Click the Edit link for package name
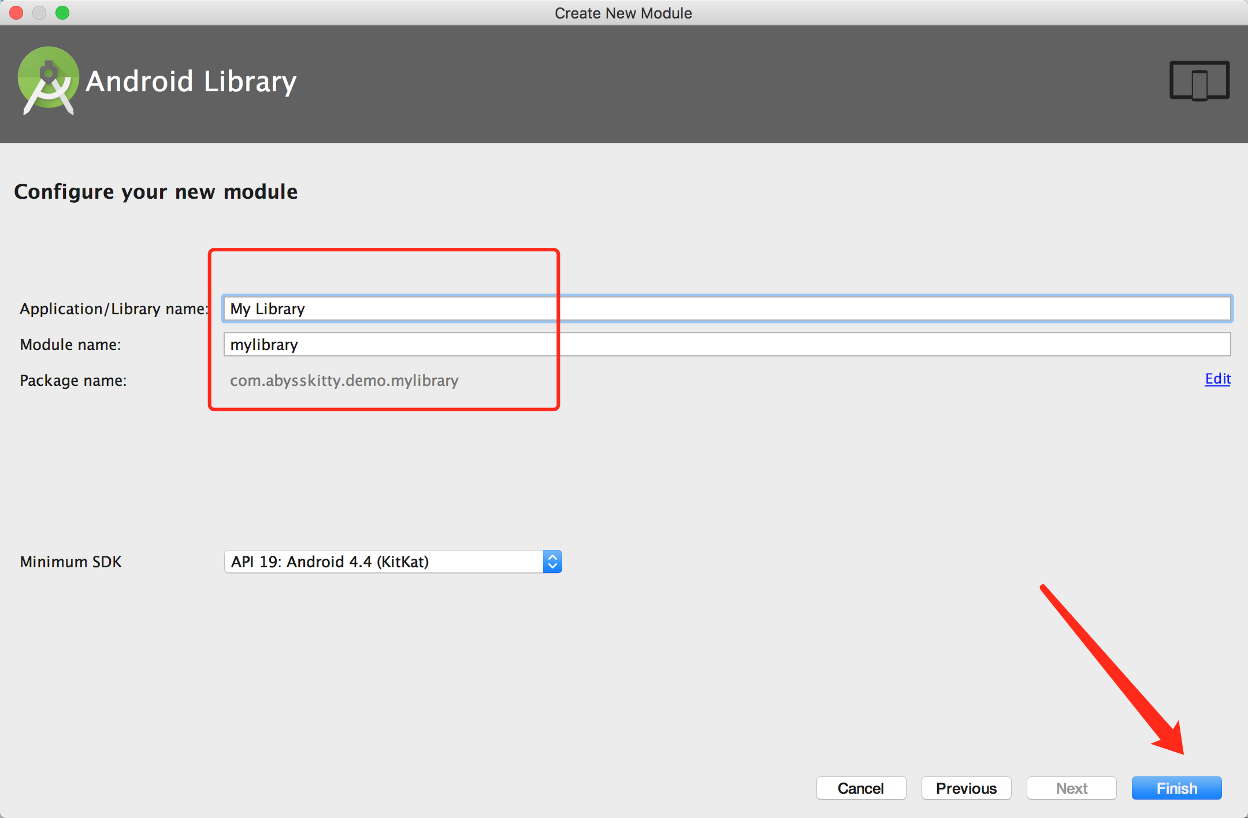1248x818 pixels. click(1218, 379)
